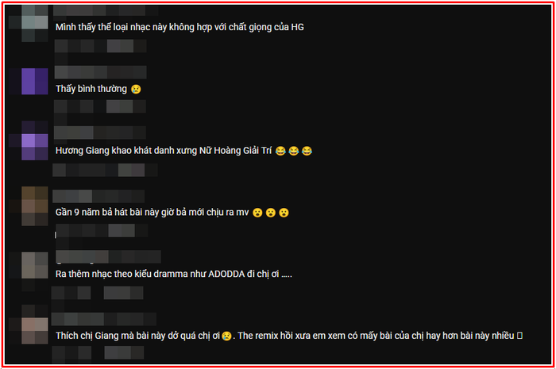Open blurred username above 'Thấy bình thường'
Image resolution: width=556 pixels, height=369 pixels.
coord(100,72)
